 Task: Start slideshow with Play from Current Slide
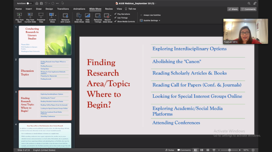coord(30,15)
